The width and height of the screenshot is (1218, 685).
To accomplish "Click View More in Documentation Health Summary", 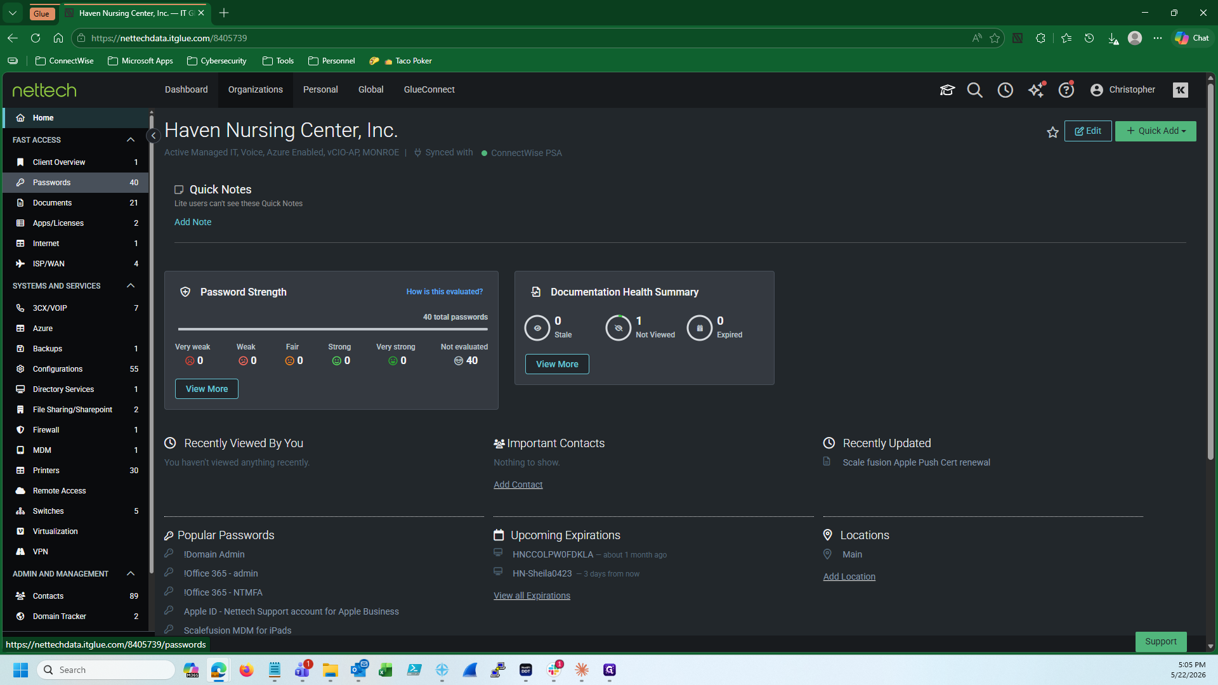I will pos(557,364).
